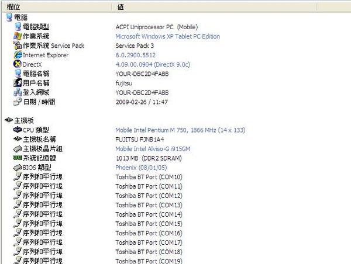Select the CPU 類型 field label

click(36, 130)
